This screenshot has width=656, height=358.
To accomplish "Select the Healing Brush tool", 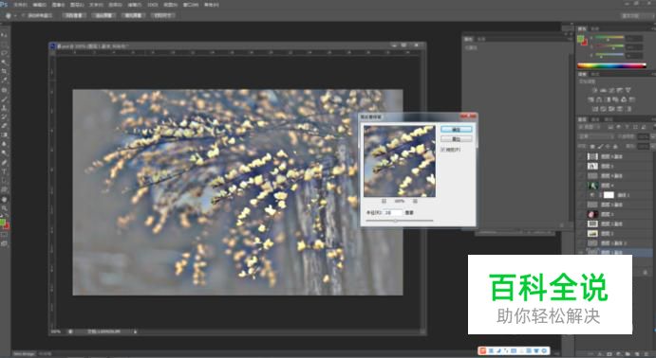I will (x=4, y=90).
